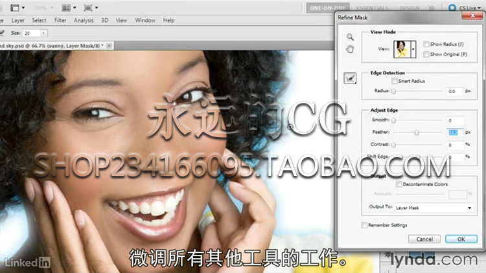Select the Zoom tool in Refine Mask

pos(350,37)
